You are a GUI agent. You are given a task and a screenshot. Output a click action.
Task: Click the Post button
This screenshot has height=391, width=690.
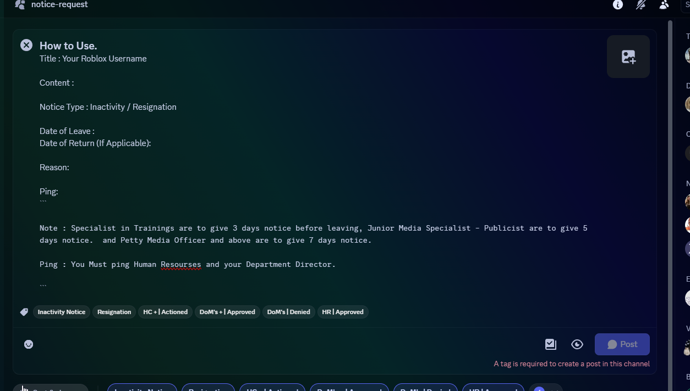coord(622,344)
